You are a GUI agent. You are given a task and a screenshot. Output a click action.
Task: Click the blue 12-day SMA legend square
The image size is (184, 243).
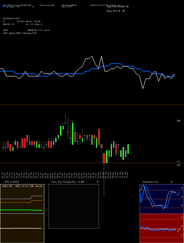pos(4,6)
